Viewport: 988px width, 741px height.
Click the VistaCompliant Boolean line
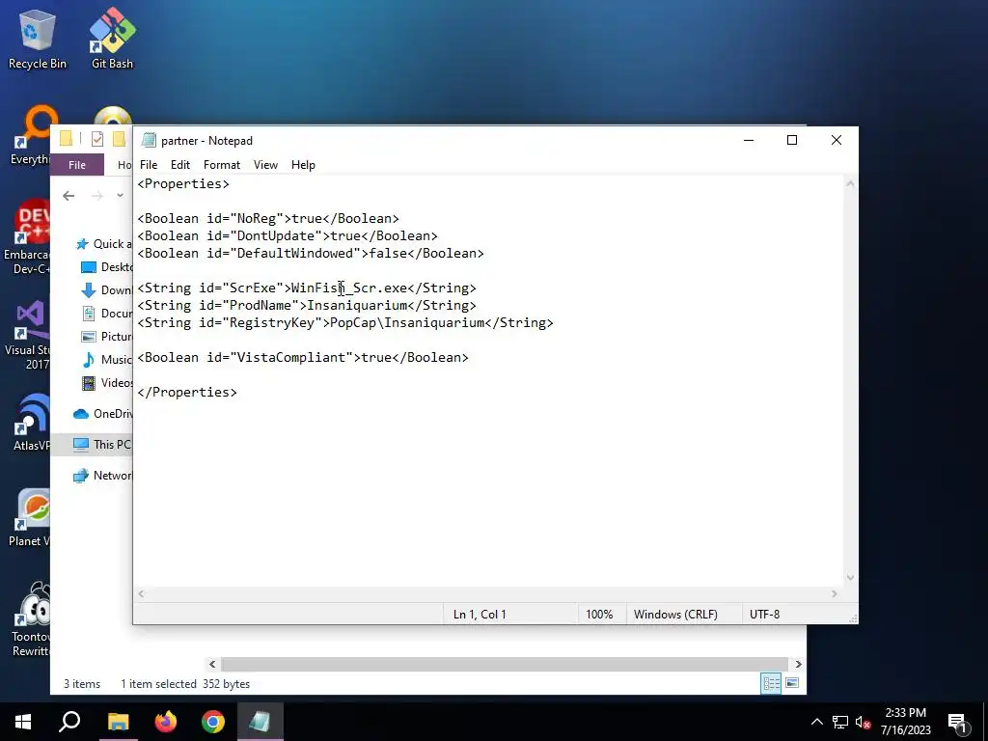[303, 357]
